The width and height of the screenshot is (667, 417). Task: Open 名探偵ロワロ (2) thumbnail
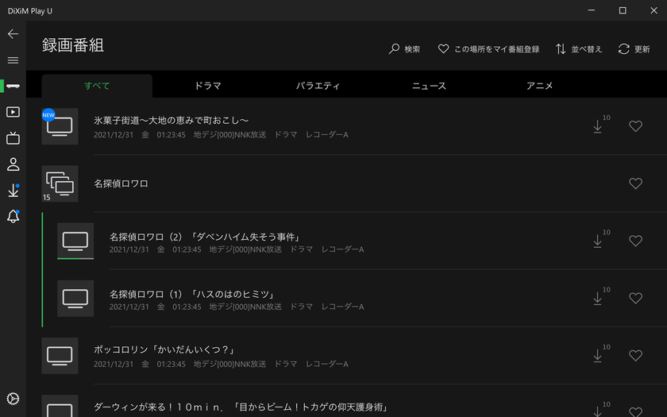click(75, 241)
